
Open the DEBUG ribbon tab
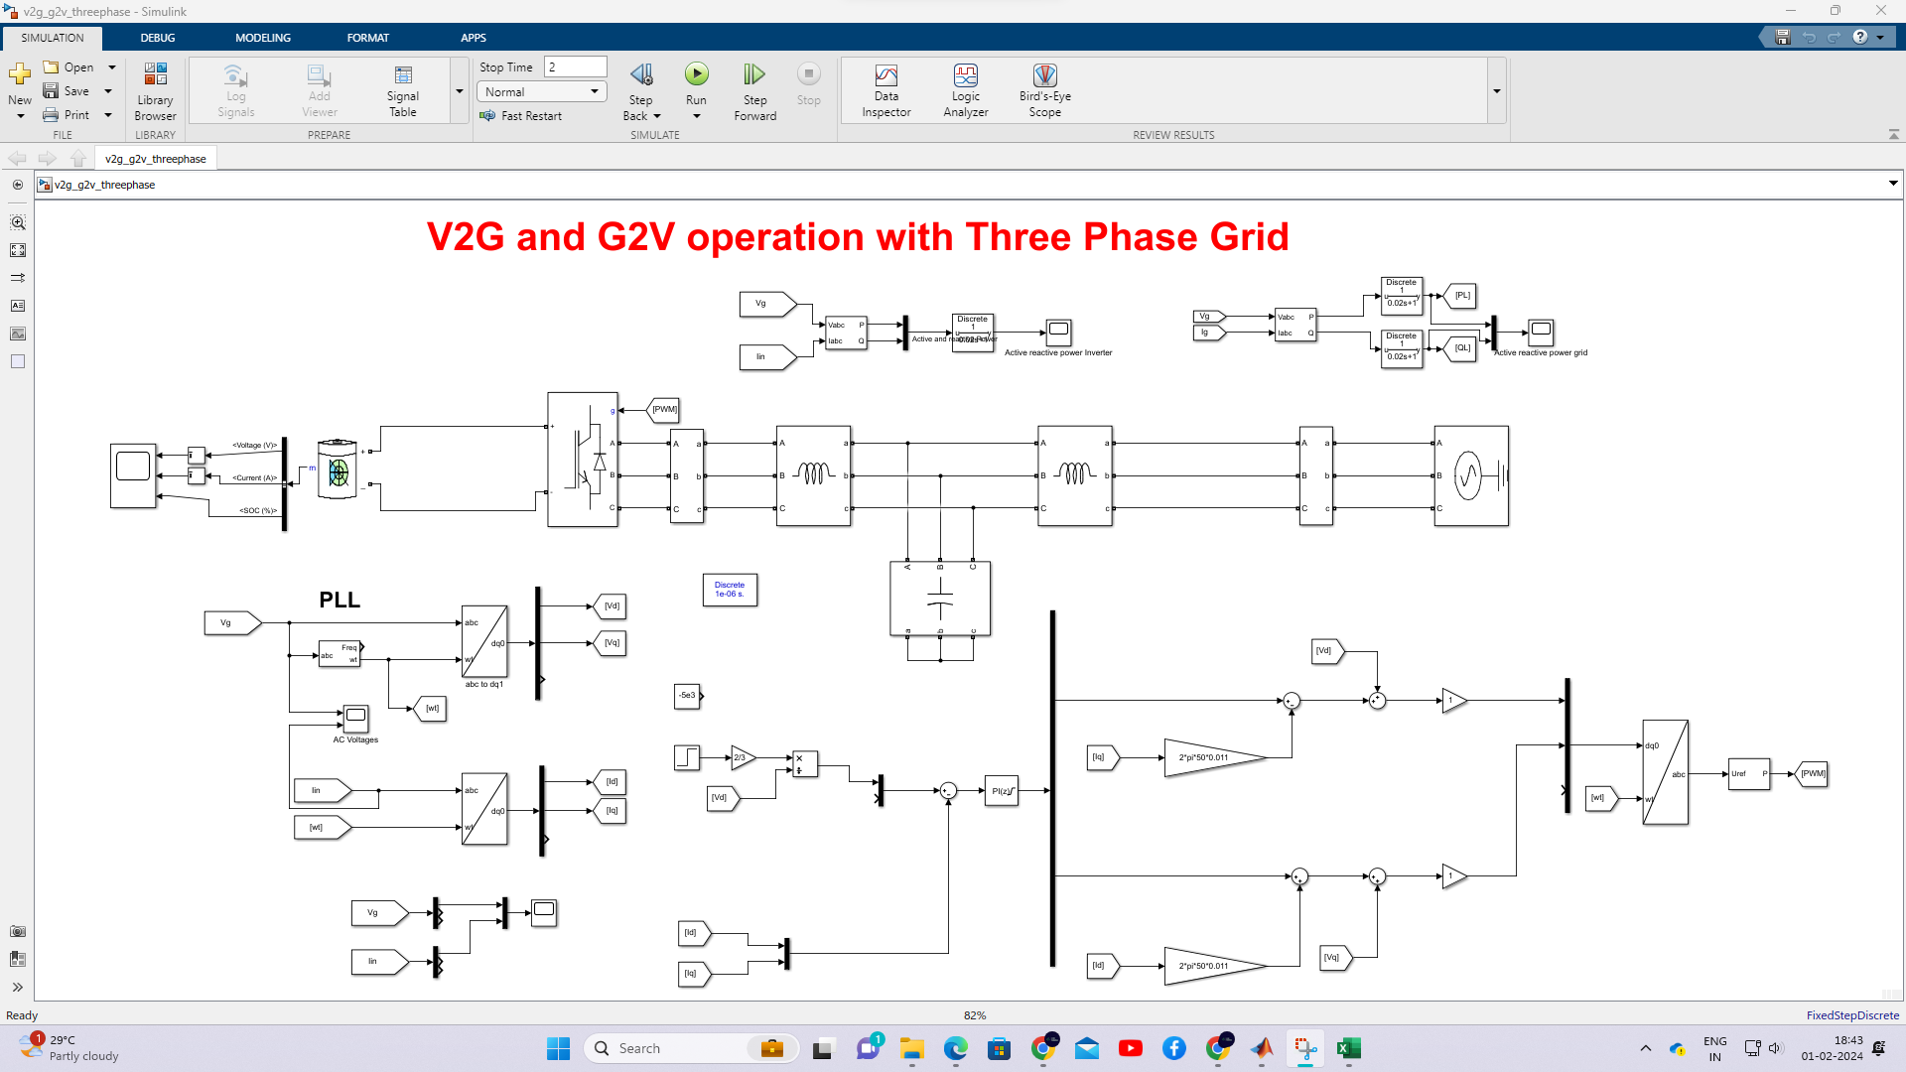(x=157, y=38)
